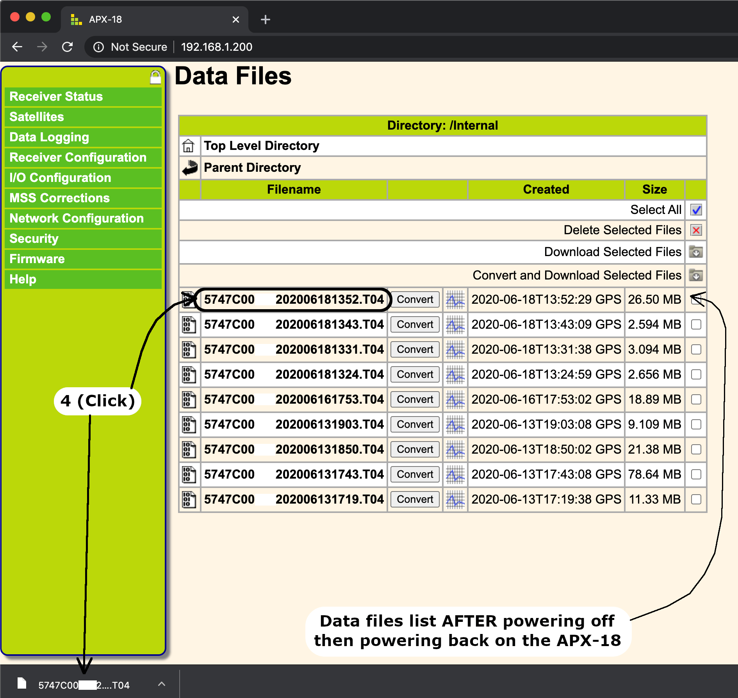Convert file 202006131719.T04
This screenshot has width=738, height=698.
point(415,500)
